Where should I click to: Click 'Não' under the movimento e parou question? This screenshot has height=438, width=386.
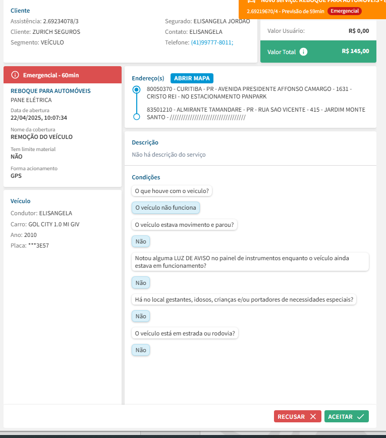click(141, 241)
